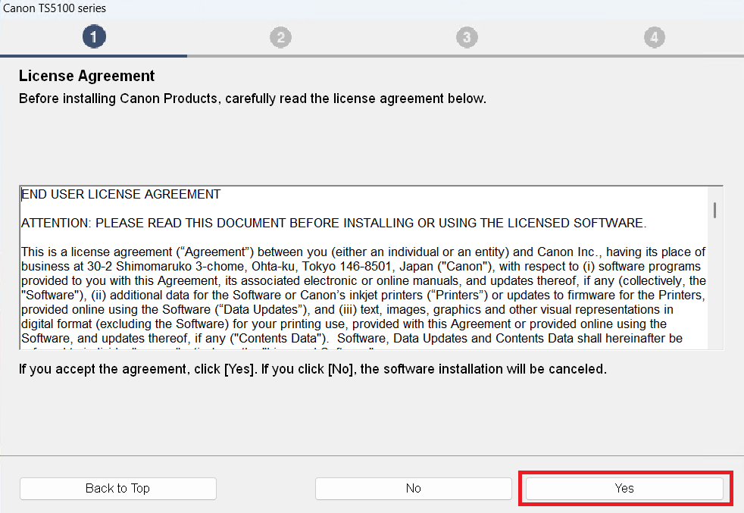The height and width of the screenshot is (513, 744).
Task: Accept the agreement by clicking Yes
Action: pos(624,488)
